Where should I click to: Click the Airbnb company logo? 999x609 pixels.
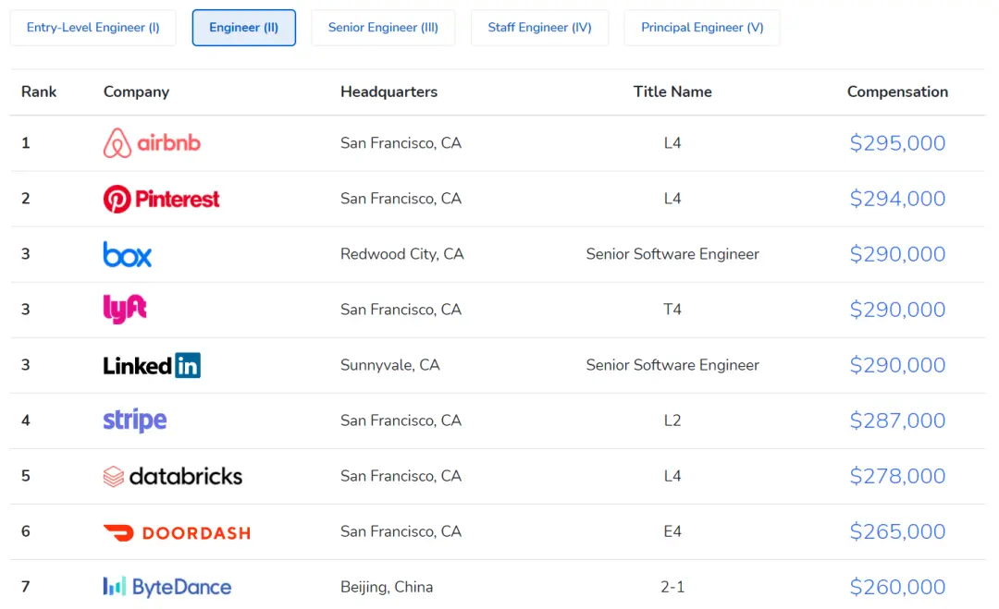152,143
